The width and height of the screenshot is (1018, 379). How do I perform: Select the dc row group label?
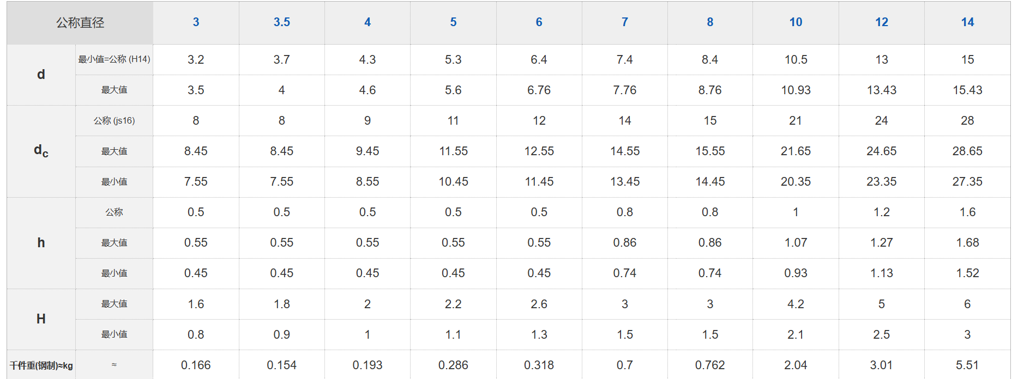click(x=41, y=151)
